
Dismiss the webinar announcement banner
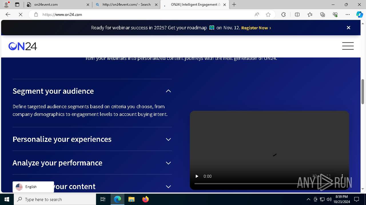coord(349,28)
